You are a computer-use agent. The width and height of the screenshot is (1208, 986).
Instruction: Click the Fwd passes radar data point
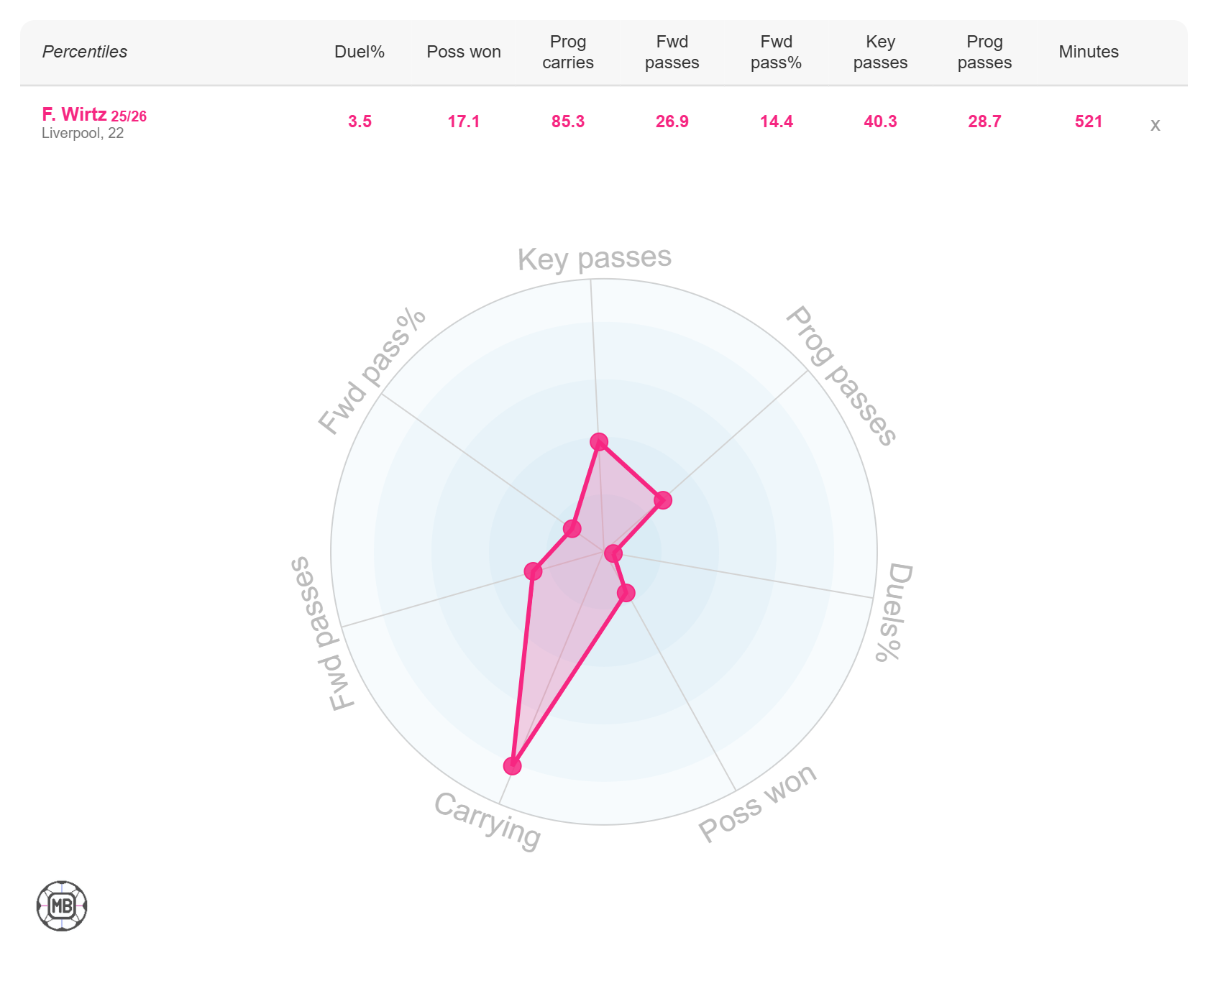click(533, 571)
